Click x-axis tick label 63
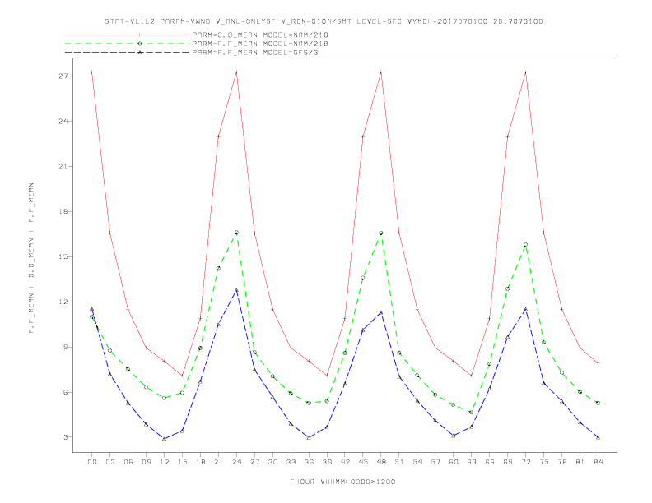 coord(472,462)
